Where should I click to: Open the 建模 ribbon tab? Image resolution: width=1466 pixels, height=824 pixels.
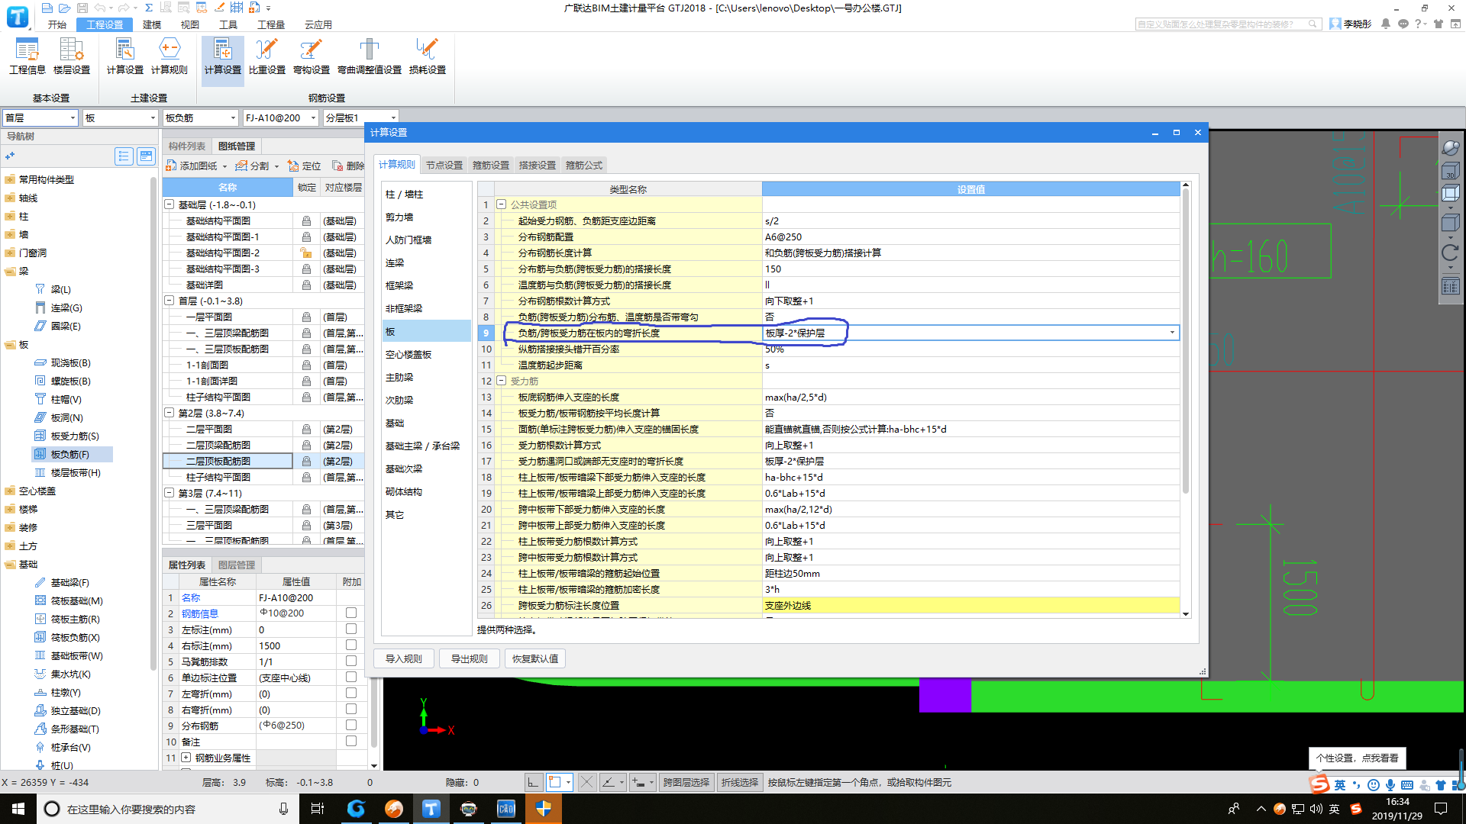pos(152,24)
